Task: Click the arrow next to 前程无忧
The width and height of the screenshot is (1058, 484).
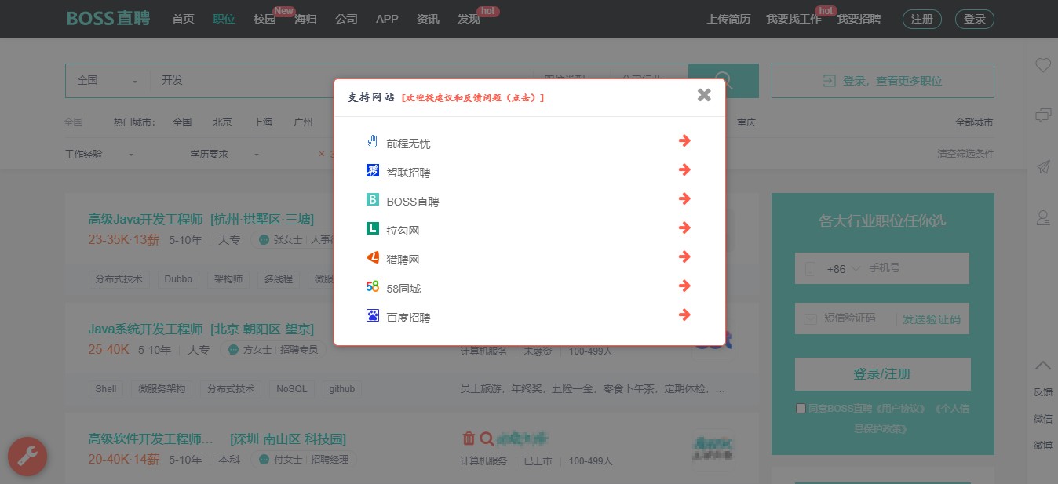Action: [684, 140]
